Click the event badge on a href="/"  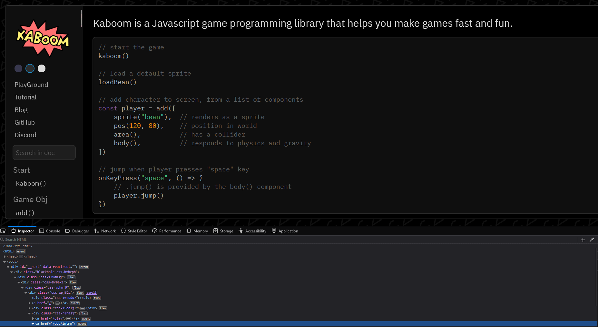75,303
